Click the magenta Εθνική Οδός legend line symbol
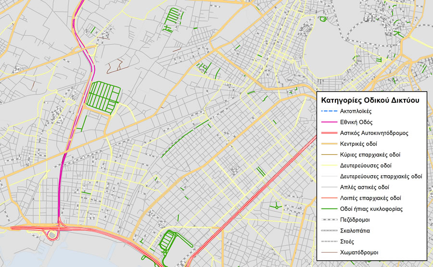 pos(329,122)
